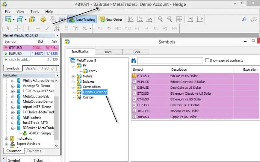Open the View menu
The image size is (260, 162).
[x=20, y=12]
